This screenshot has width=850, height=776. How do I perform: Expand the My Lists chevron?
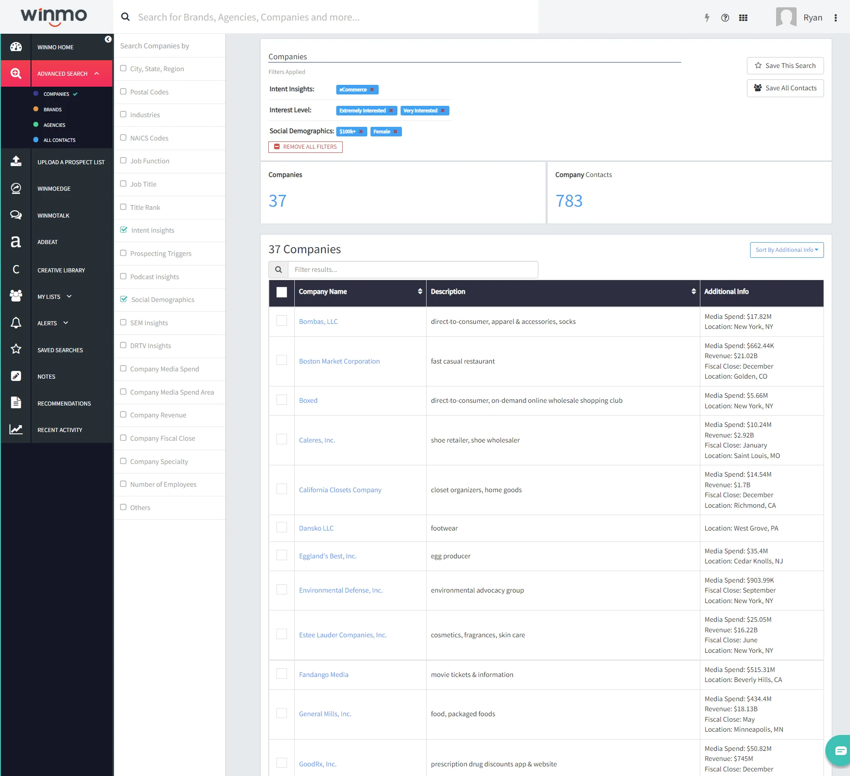69,297
